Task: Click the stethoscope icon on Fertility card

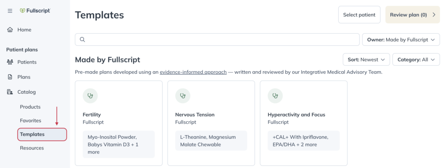Action: (x=90, y=96)
